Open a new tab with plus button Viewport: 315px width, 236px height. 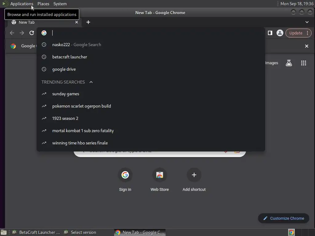pyautogui.click(x=88, y=22)
